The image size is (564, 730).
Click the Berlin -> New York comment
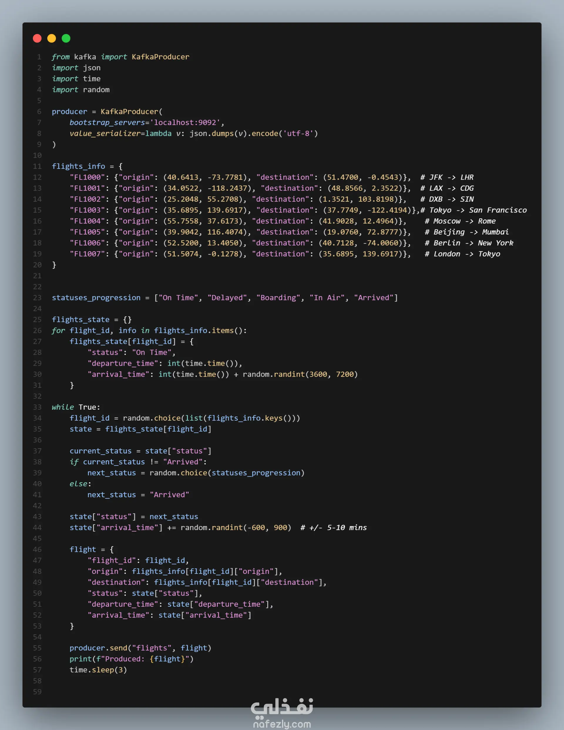[x=469, y=243]
